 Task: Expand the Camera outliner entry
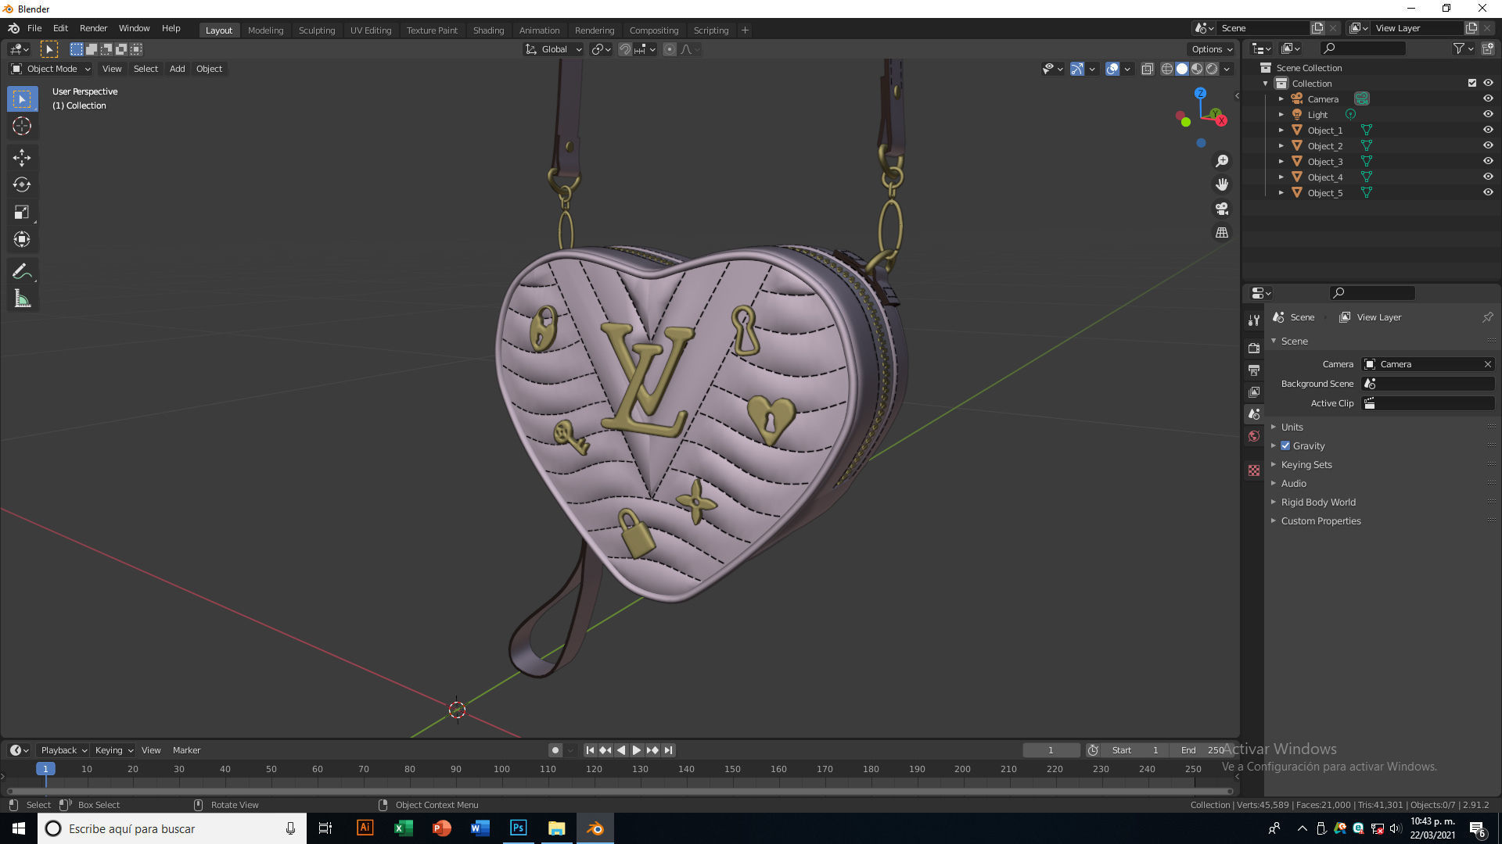point(1281,99)
